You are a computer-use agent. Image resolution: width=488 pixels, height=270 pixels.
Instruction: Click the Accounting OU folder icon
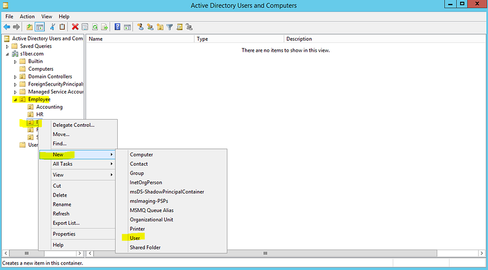tap(31, 107)
